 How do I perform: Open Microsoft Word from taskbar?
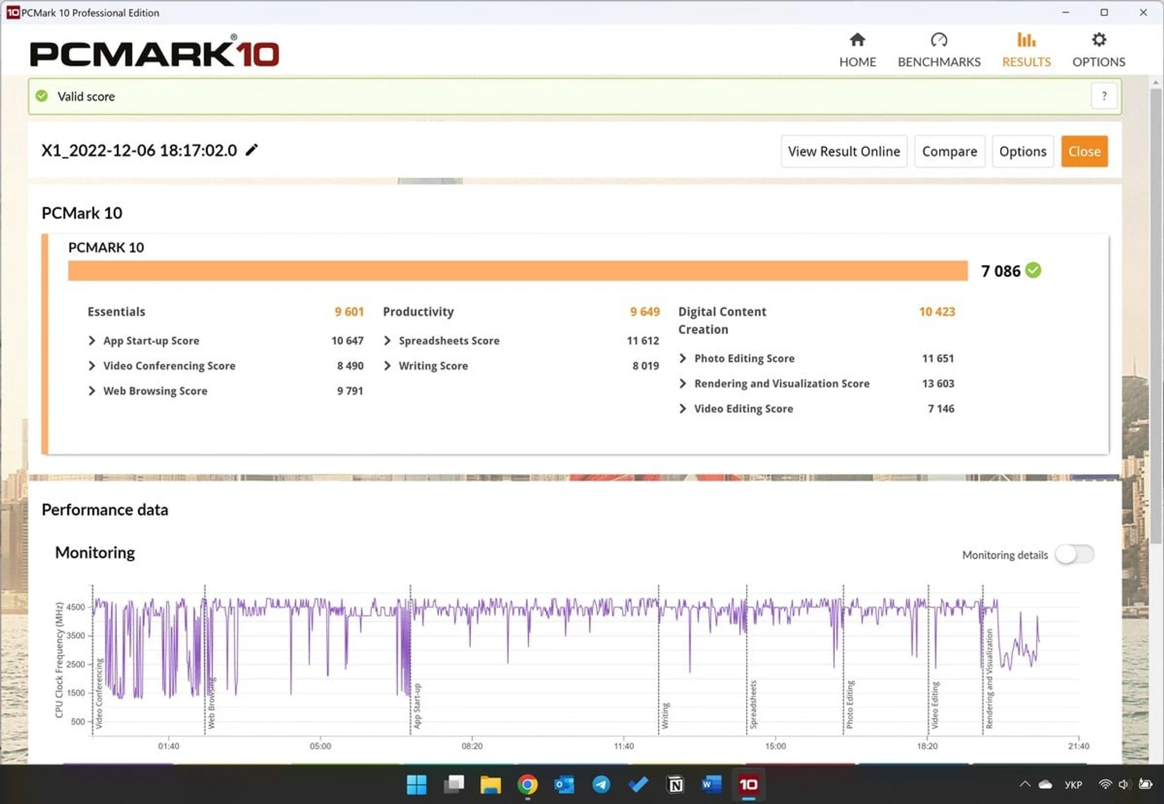click(x=712, y=785)
